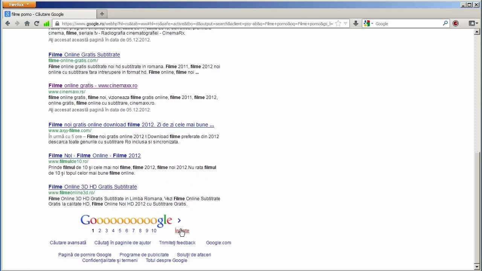This screenshot has width=482, height=271.
Task: Click the www.cinemaxx.rs/ green URL text
Action: point(67,92)
